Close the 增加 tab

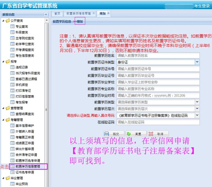coord(109,13)
